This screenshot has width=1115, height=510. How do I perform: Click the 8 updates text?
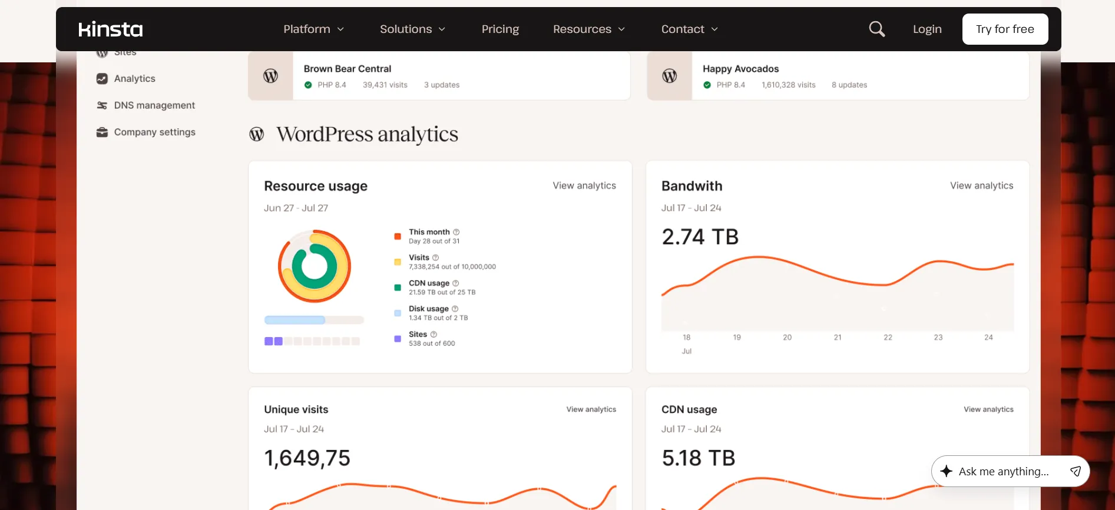pyautogui.click(x=849, y=85)
